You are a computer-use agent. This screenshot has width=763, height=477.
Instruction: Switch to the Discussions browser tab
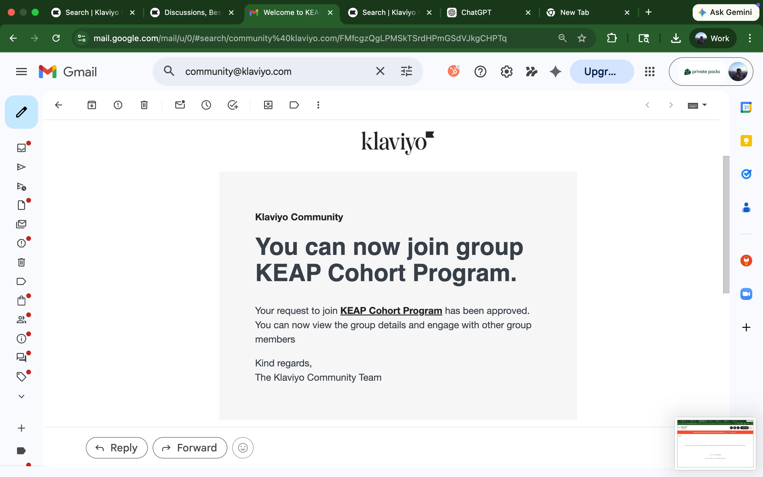192,12
